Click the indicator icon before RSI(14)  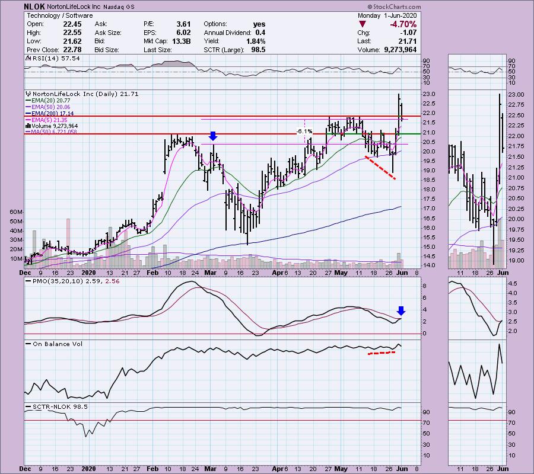[27, 58]
